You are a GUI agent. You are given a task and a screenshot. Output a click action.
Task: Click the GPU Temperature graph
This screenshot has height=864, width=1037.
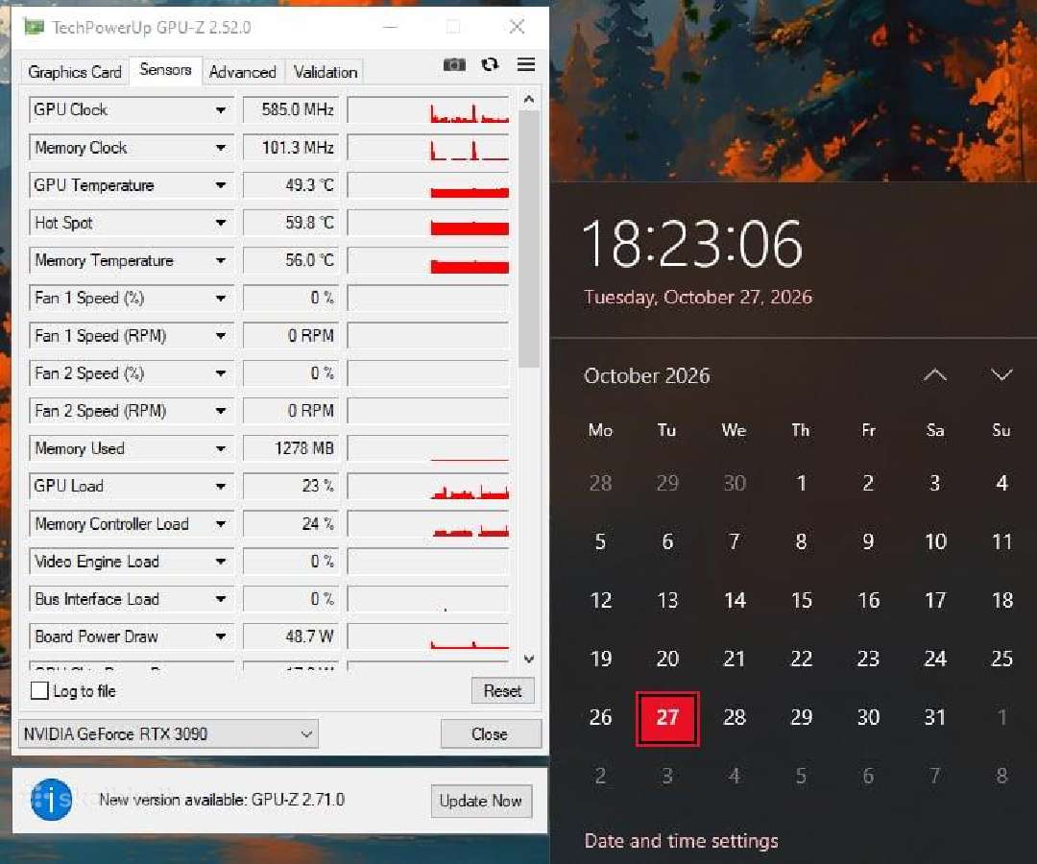coord(428,185)
